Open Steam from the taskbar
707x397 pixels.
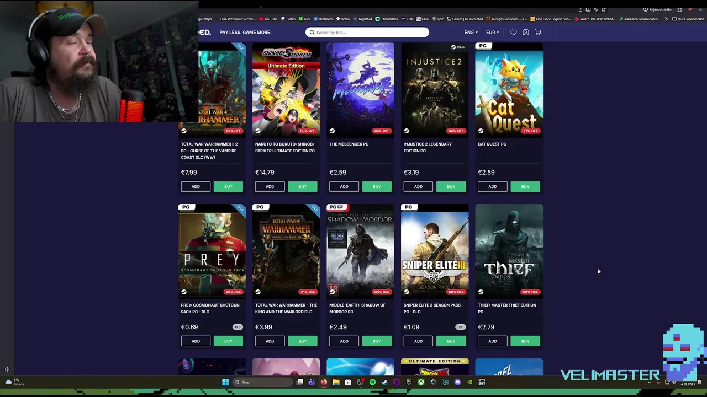pyautogui.click(x=384, y=382)
